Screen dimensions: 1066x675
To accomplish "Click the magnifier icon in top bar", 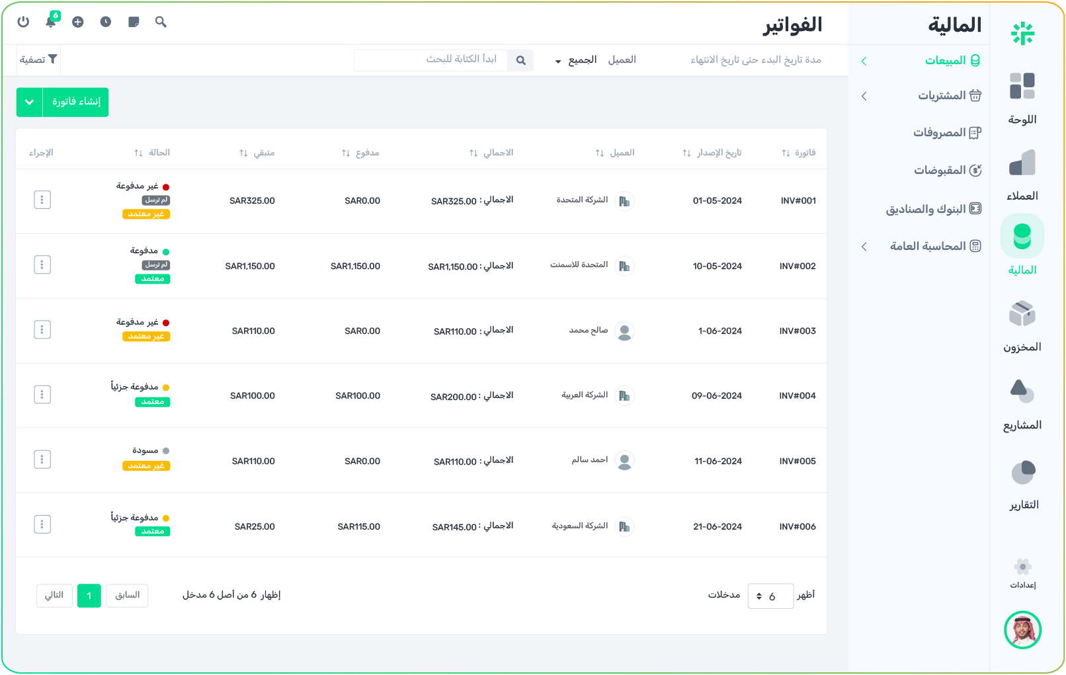I will (x=161, y=22).
